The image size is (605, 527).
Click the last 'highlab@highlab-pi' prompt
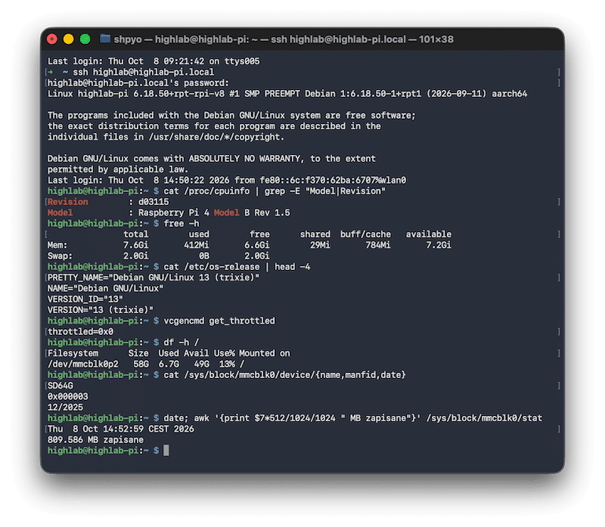tap(92, 450)
